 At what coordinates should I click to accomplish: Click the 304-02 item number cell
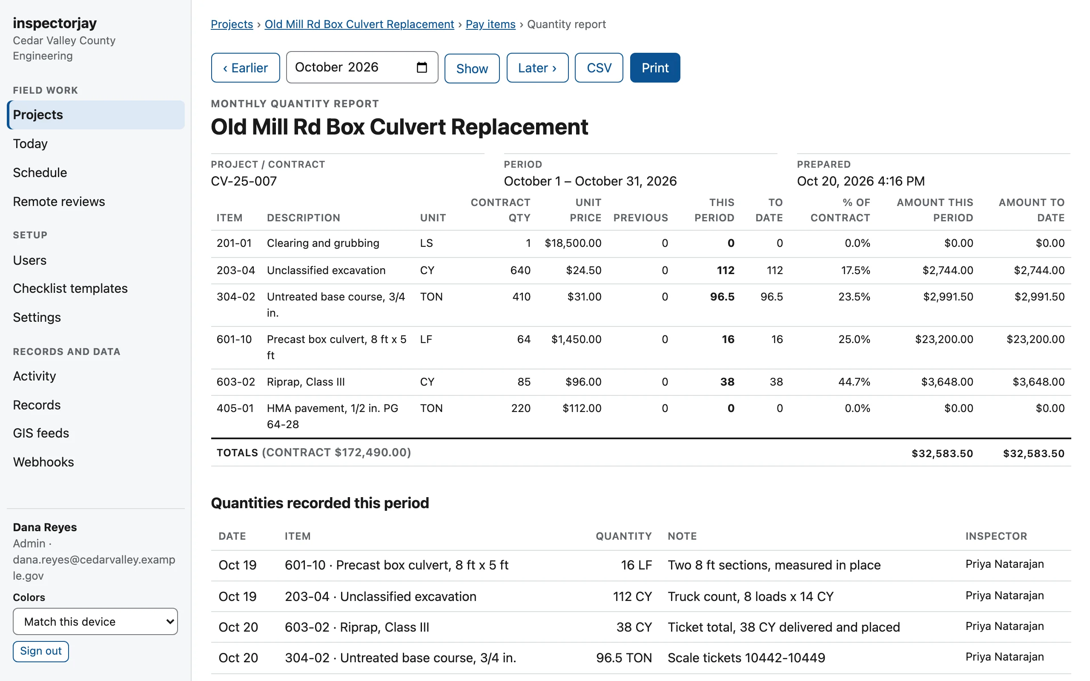(235, 297)
